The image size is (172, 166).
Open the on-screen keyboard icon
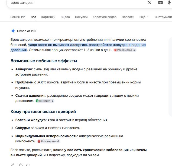[160, 2]
